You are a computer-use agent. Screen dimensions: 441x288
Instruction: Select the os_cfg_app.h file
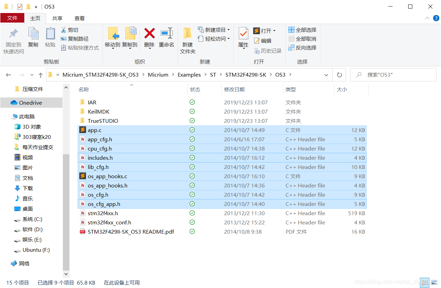click(x=222, y=204)
